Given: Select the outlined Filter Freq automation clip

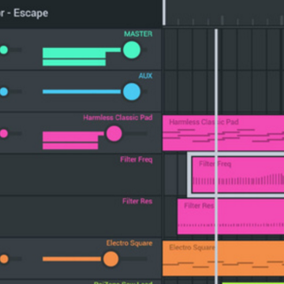Looking at the screenshot, I should pyautogui.click(x=237, y=175).
